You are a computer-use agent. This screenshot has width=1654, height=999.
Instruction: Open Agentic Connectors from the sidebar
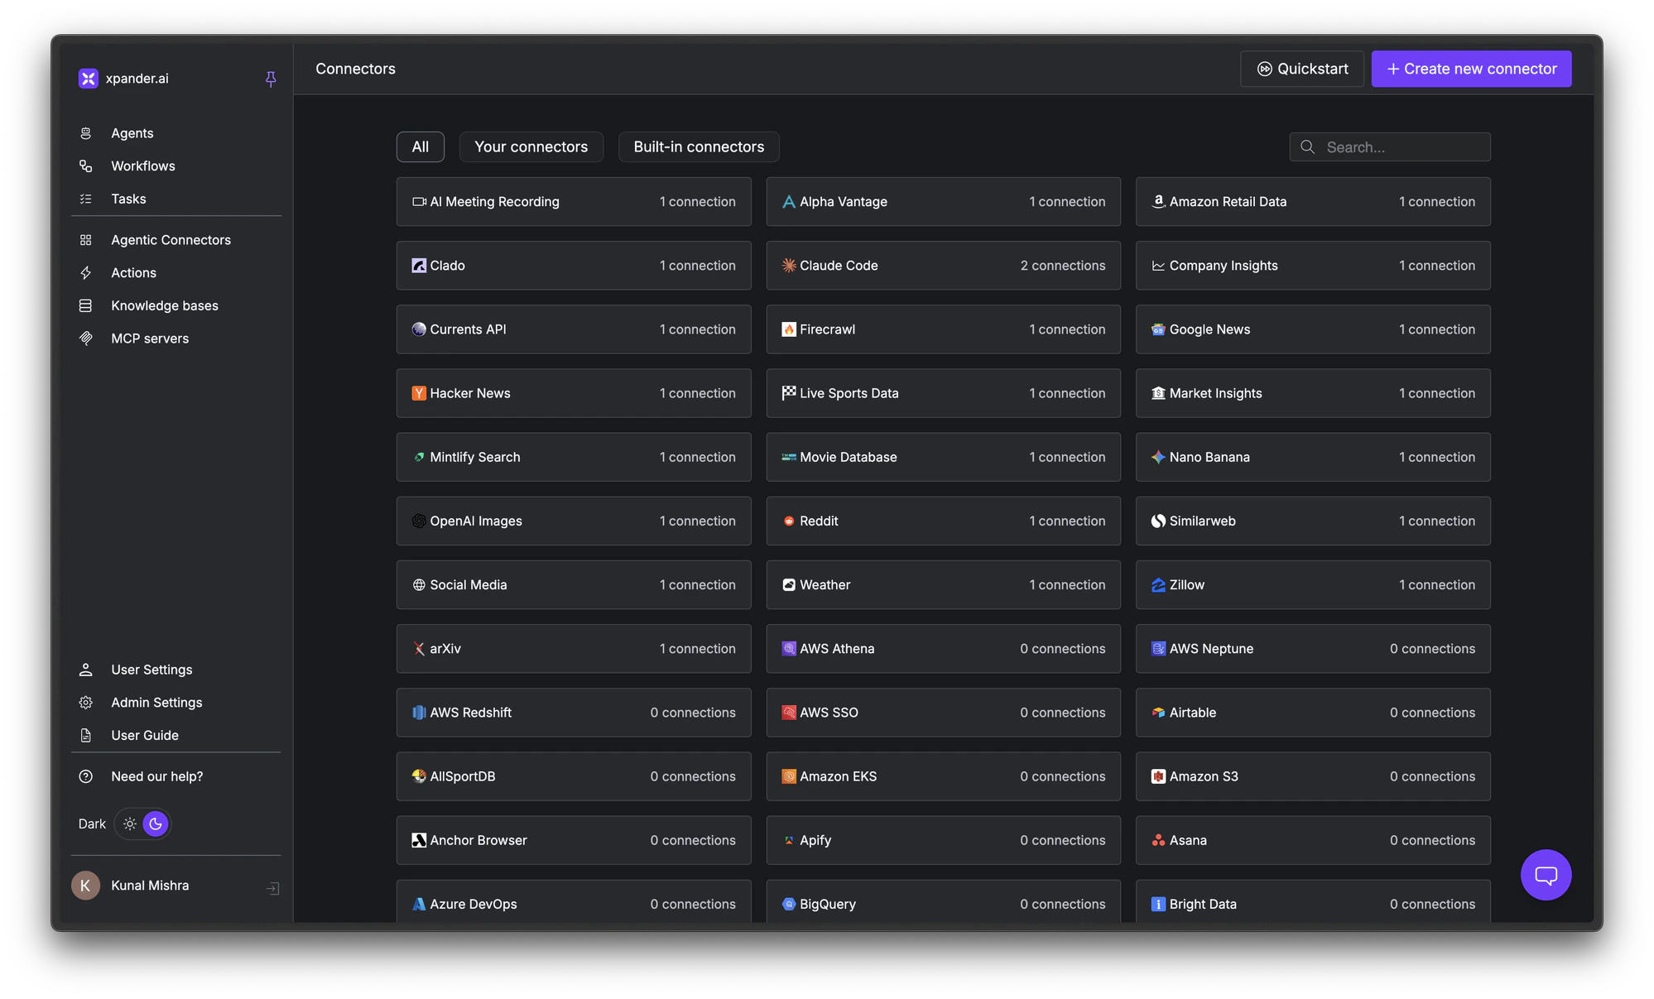pos(171,240)
